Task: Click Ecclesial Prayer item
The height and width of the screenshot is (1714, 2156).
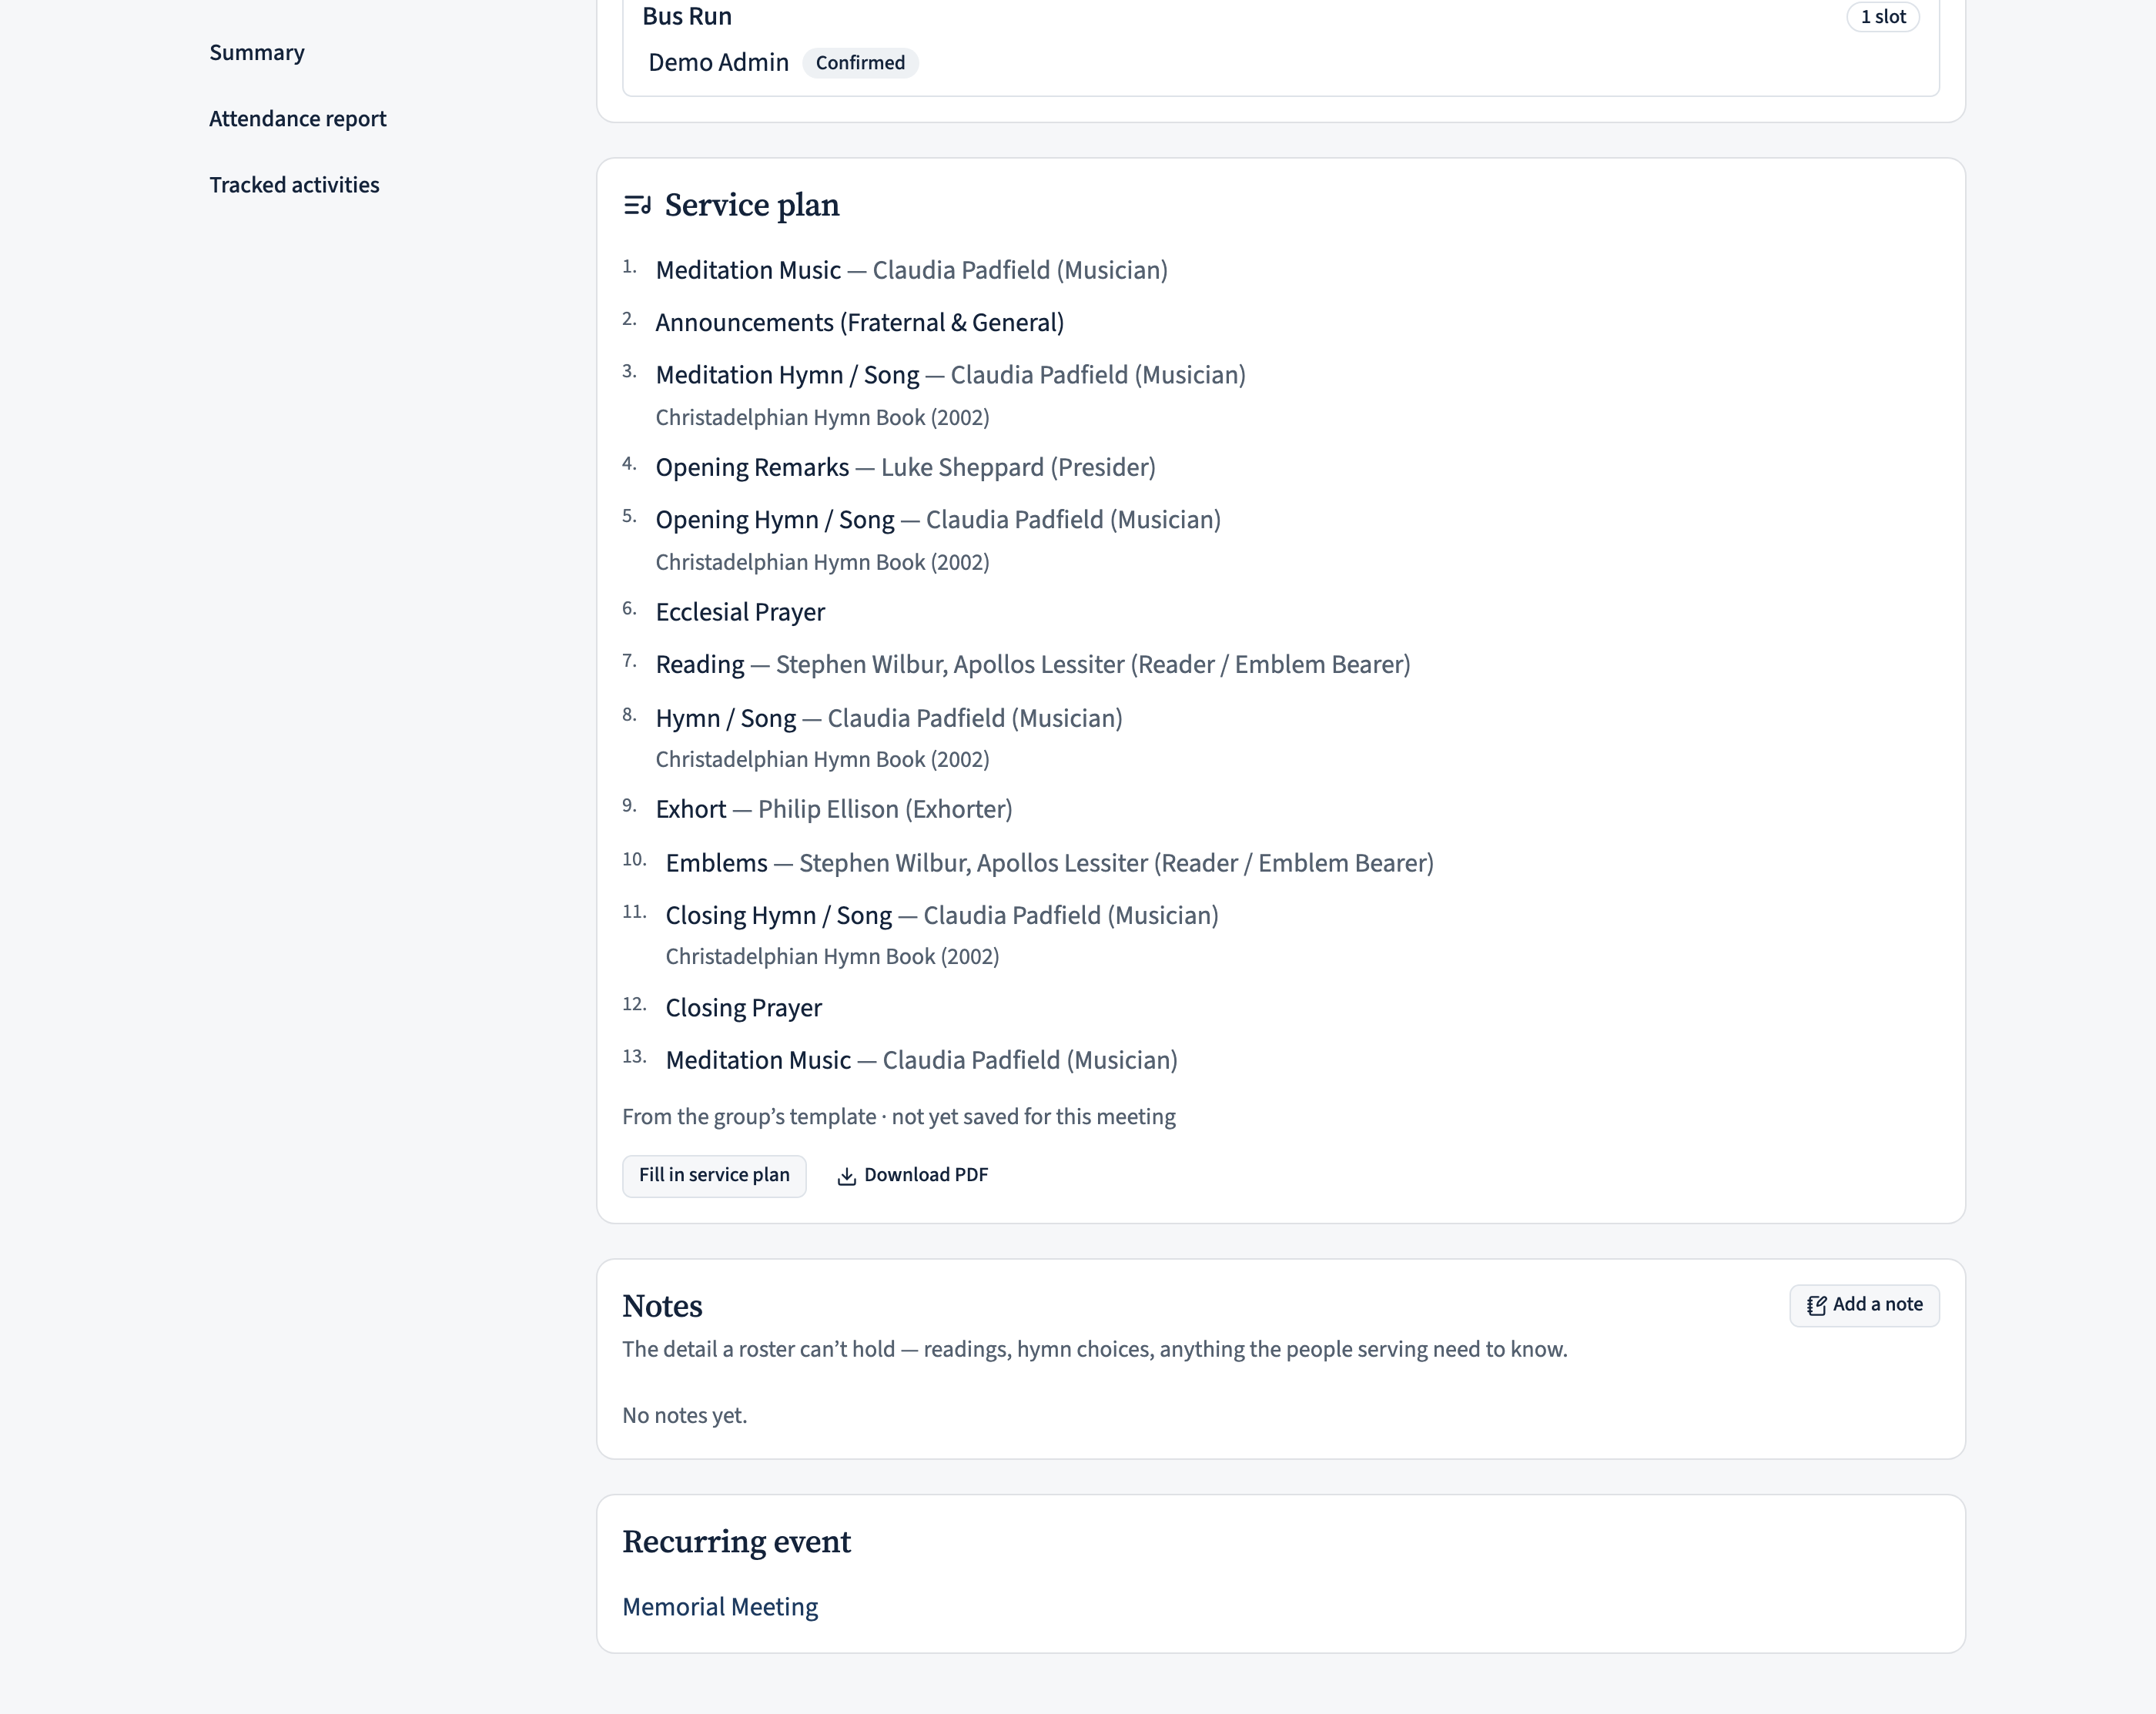Action: click(740, 612)
